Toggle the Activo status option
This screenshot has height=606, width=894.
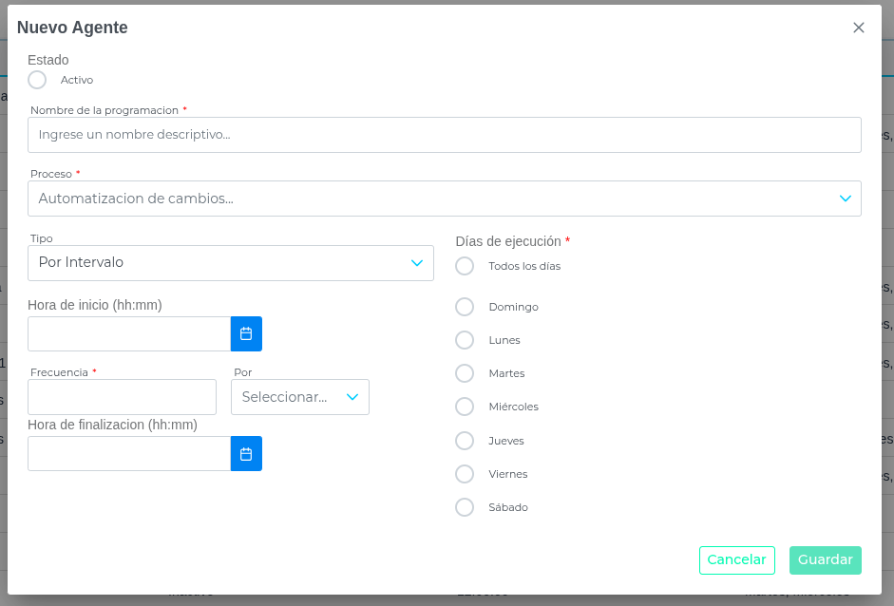[37, 80]
